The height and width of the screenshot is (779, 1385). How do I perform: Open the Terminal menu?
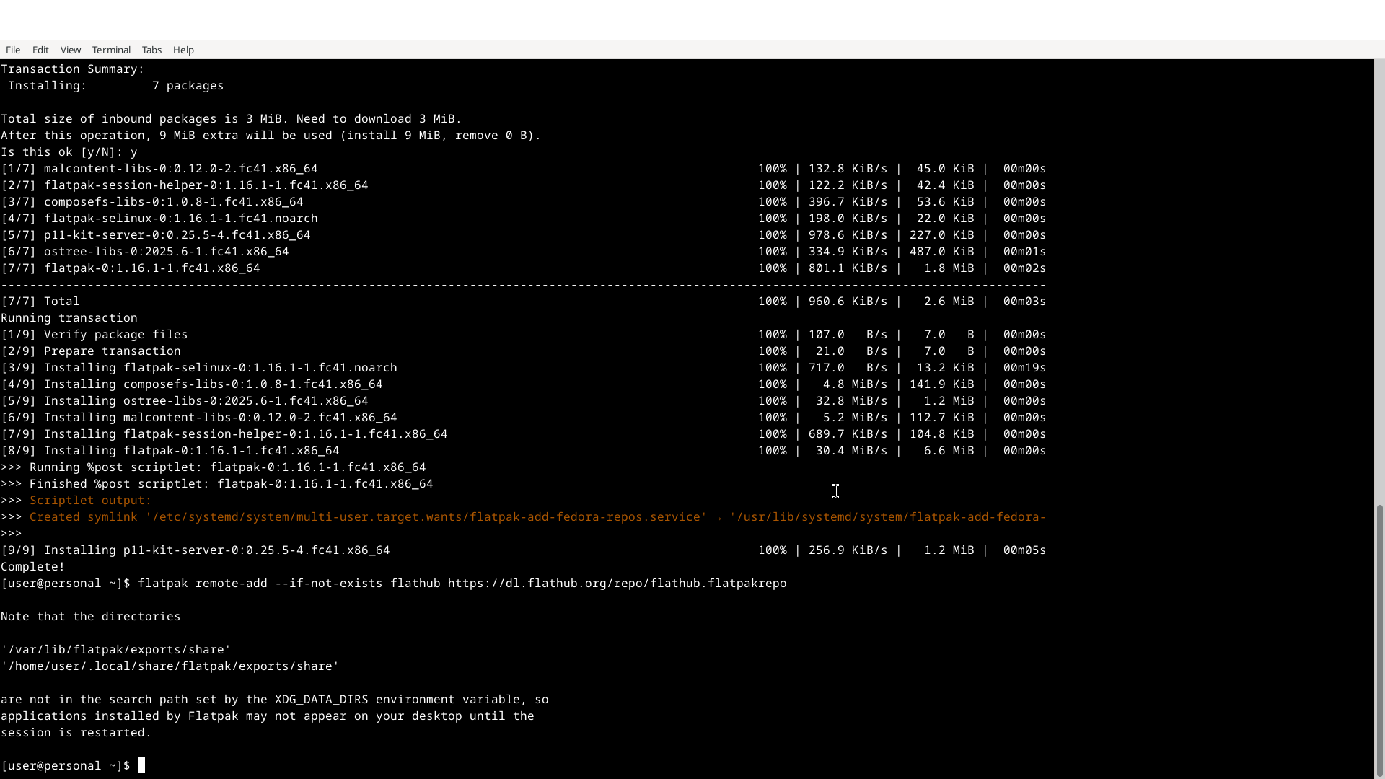111,50
